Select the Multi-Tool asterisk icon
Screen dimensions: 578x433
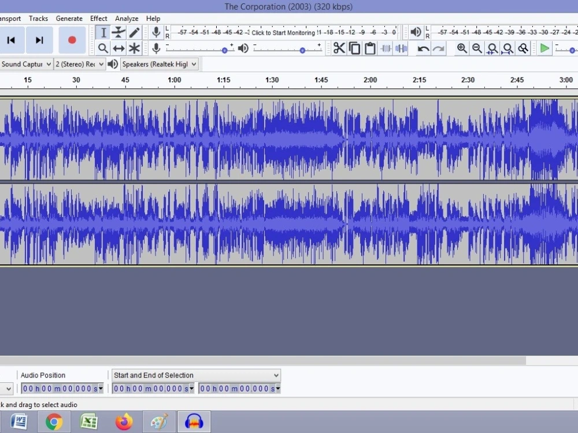coord(134,48)
